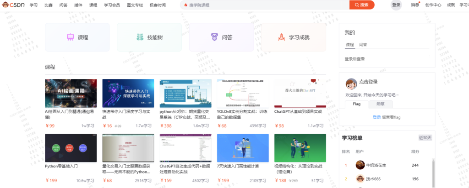Open 比赛 in top navigation

point(49,5)
